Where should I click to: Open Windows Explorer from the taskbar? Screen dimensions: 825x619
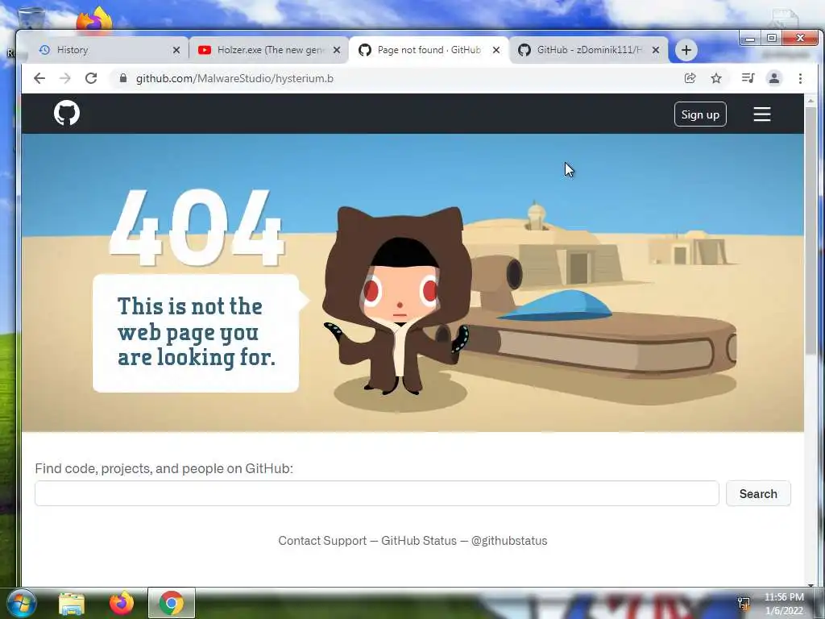point(72,603)
